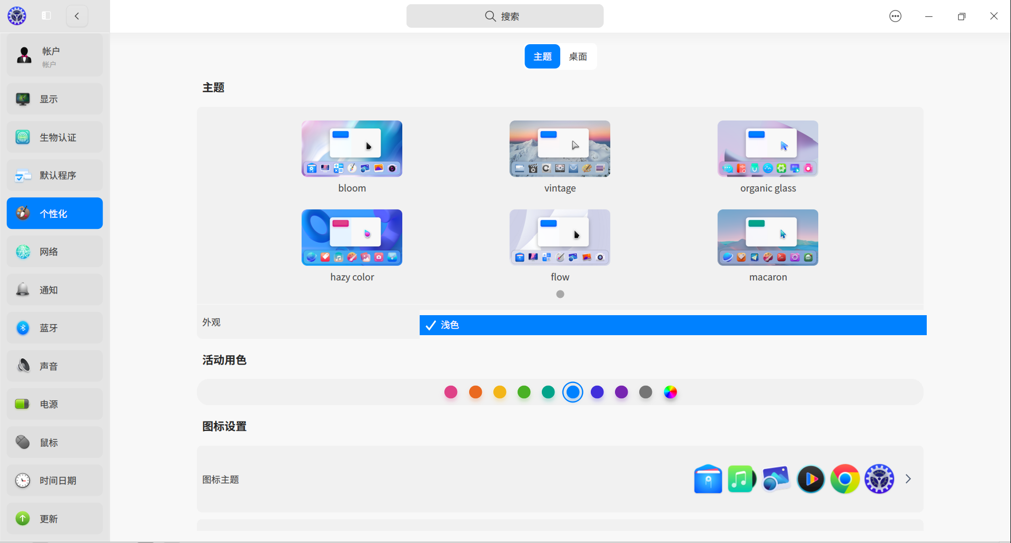Select the flow theme thumbnail

560,237
